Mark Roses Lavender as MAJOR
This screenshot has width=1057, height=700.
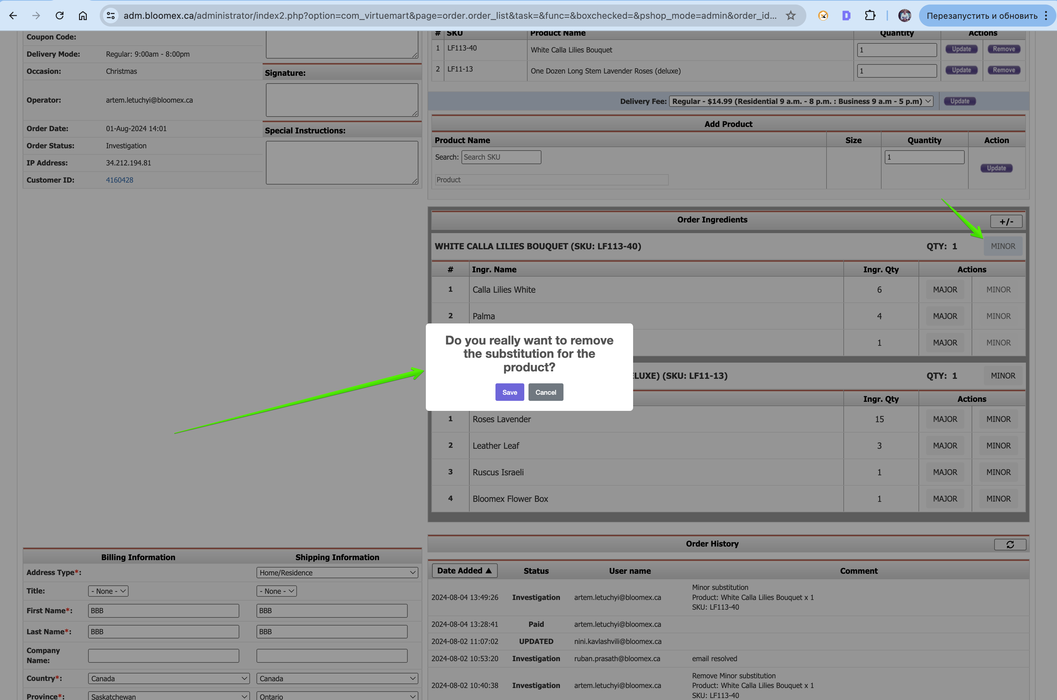point(945,419)
